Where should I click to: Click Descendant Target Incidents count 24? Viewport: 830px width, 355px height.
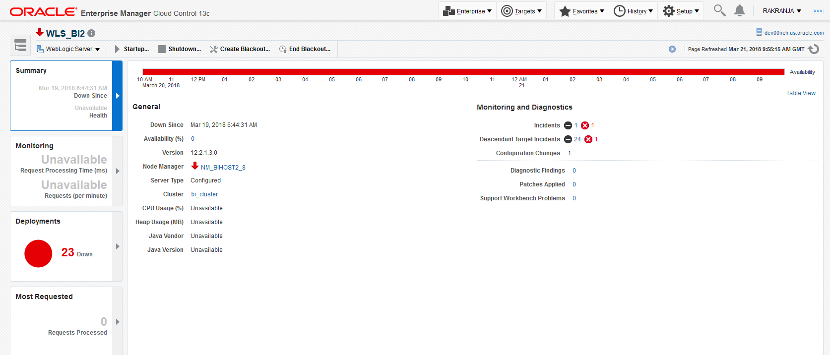(x=577, y=139)
